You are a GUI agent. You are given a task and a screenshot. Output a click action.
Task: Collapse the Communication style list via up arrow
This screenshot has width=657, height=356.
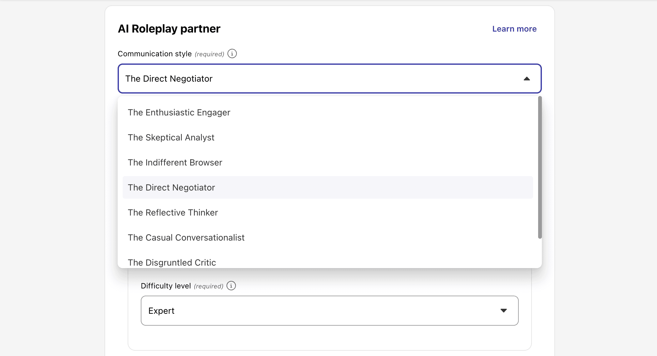pos(527,79)
